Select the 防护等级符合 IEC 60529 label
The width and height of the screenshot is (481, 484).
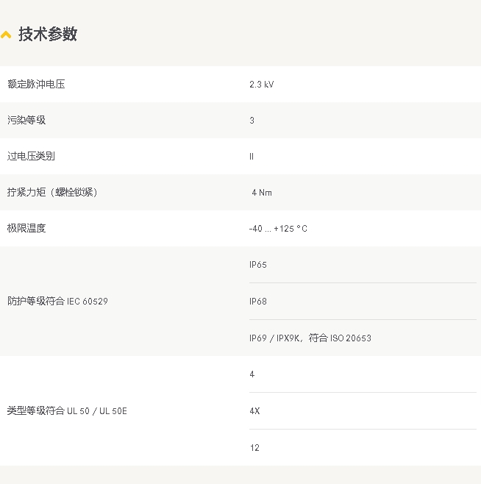57,302
